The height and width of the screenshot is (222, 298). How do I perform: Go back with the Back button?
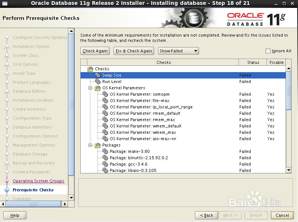pyautogui.click(x=207, y=215)
